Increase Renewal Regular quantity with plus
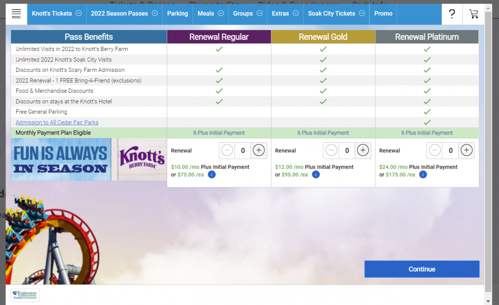499x305 pixels. pyautogui.click(x=258, y=150)
